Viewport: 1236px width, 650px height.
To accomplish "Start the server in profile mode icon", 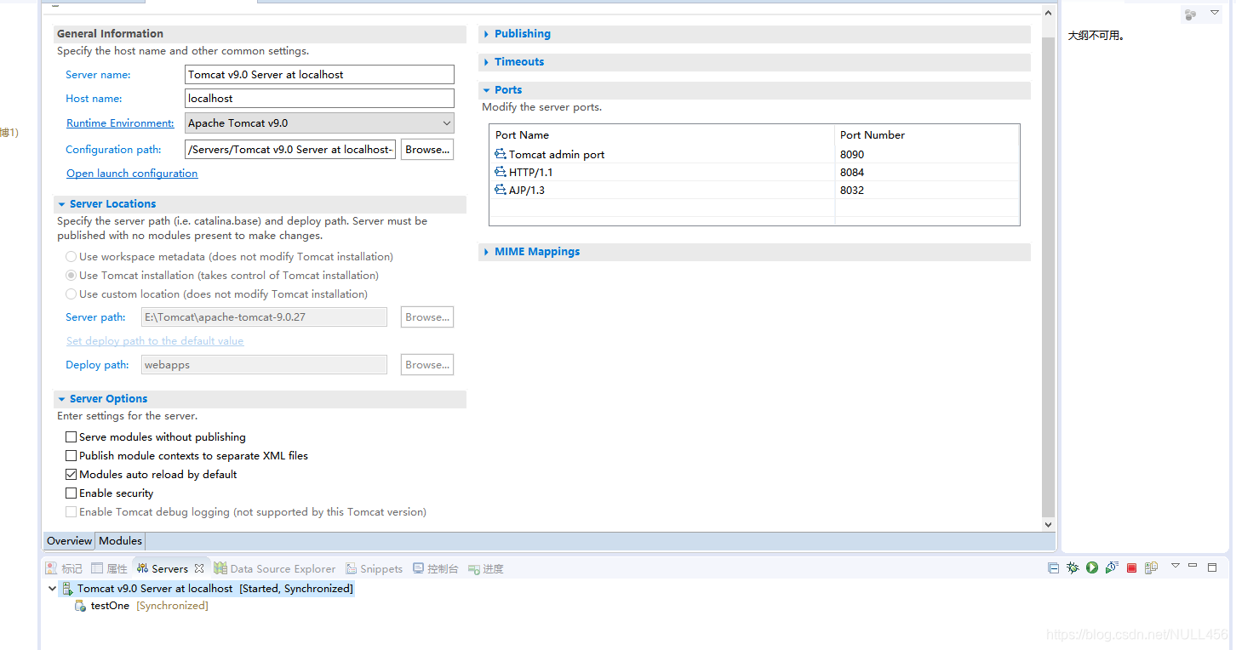I will click(x=1112, y=567).
